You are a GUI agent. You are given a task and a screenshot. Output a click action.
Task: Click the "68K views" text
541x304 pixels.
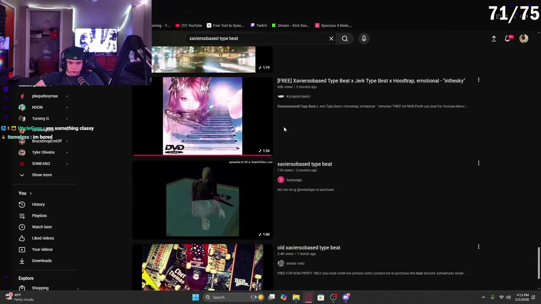[x=285, y=87]
